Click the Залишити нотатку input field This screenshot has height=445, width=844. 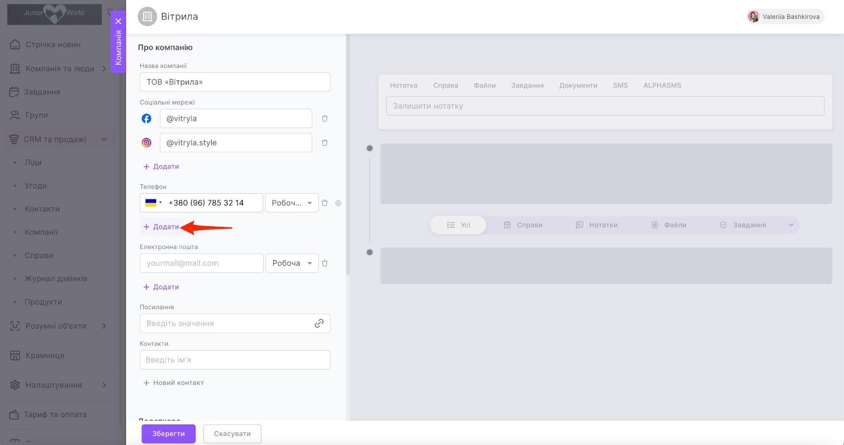point(605,106)
